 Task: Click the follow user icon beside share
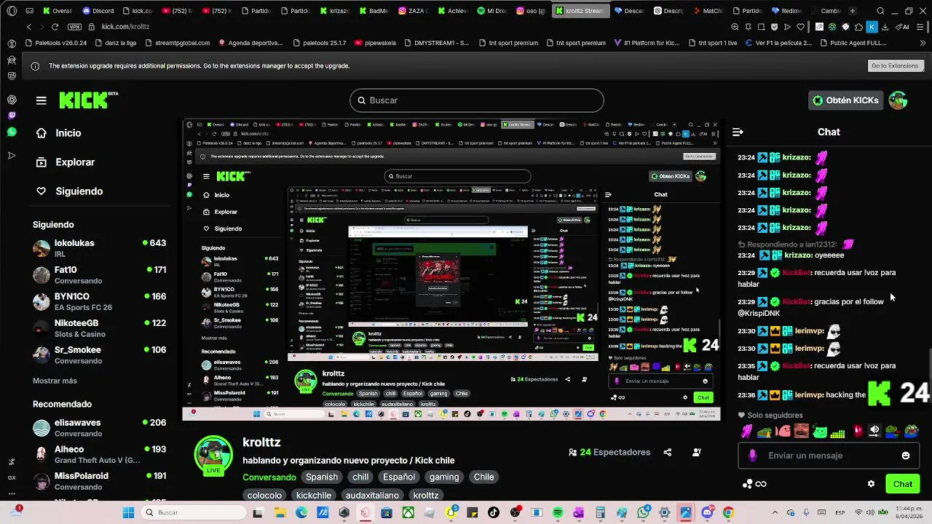click(697, 453)
